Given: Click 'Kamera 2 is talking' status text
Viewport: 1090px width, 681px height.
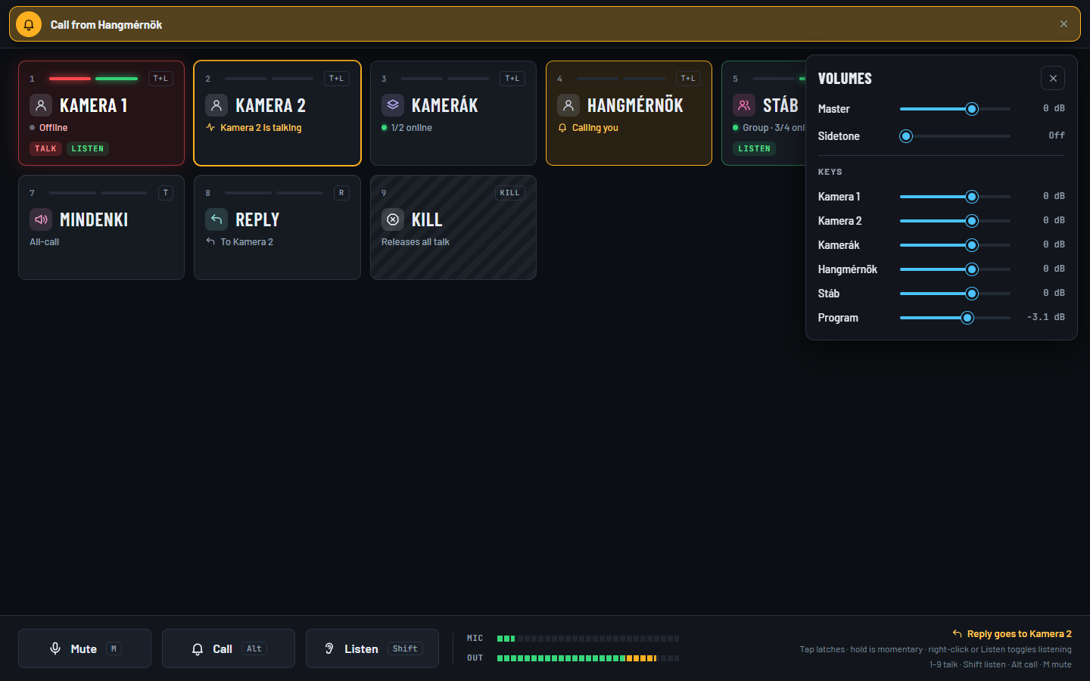Looking at the screenshot, I should pyautogui.click(x=261, y=128).
